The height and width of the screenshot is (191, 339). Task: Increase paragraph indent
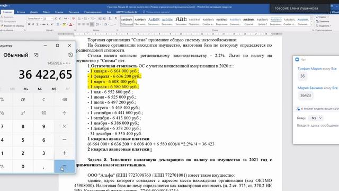tap(104, 19)
